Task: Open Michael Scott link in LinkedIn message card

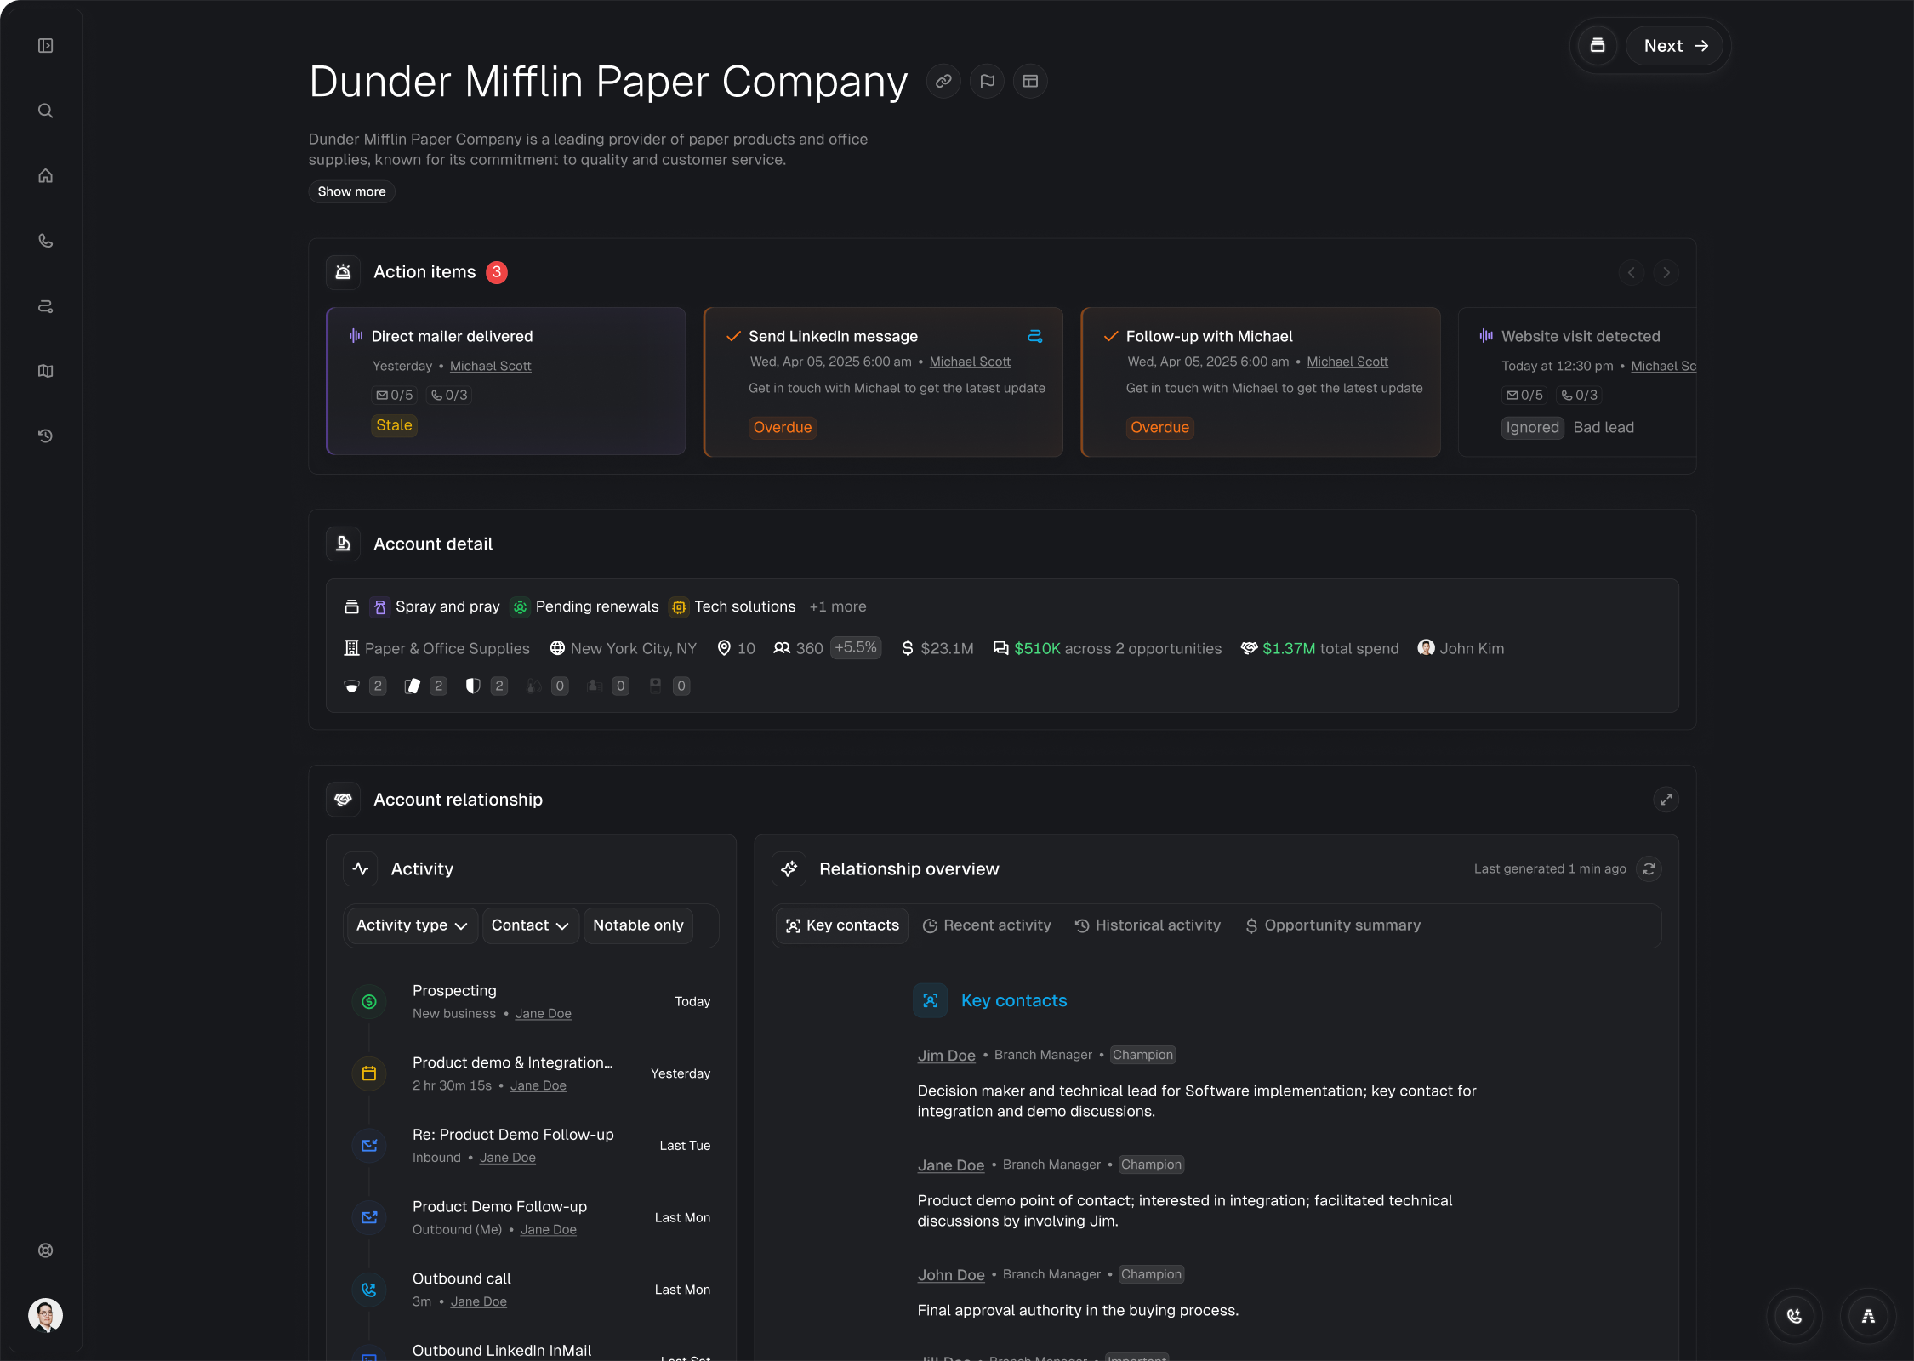Action: pyautogui.click(x=970, y=362)
